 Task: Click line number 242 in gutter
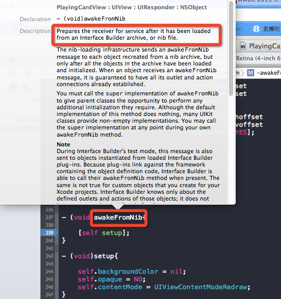[49, 256]
